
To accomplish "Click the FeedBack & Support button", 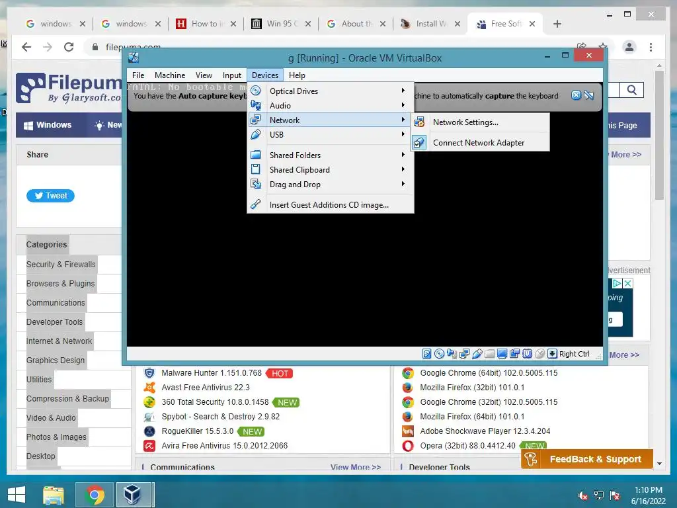I will point(587,459).
